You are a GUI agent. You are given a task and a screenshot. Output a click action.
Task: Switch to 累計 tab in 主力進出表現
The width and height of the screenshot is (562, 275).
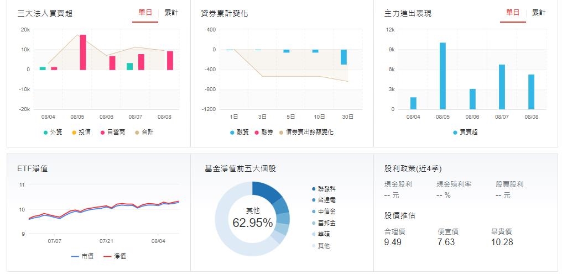click(538, 13)
